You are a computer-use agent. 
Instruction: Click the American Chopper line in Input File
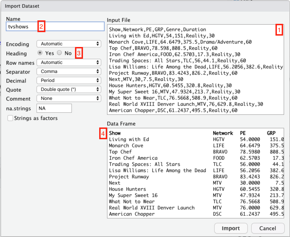(173, 111)
